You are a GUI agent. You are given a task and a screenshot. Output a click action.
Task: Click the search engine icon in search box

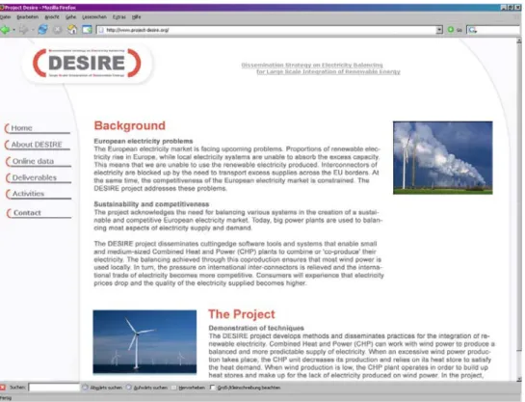point(472,30)
